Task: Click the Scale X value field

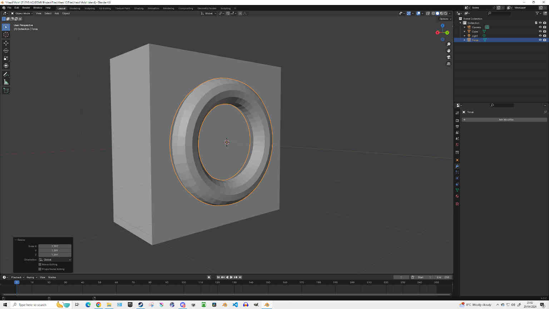Action: (55, 246)
